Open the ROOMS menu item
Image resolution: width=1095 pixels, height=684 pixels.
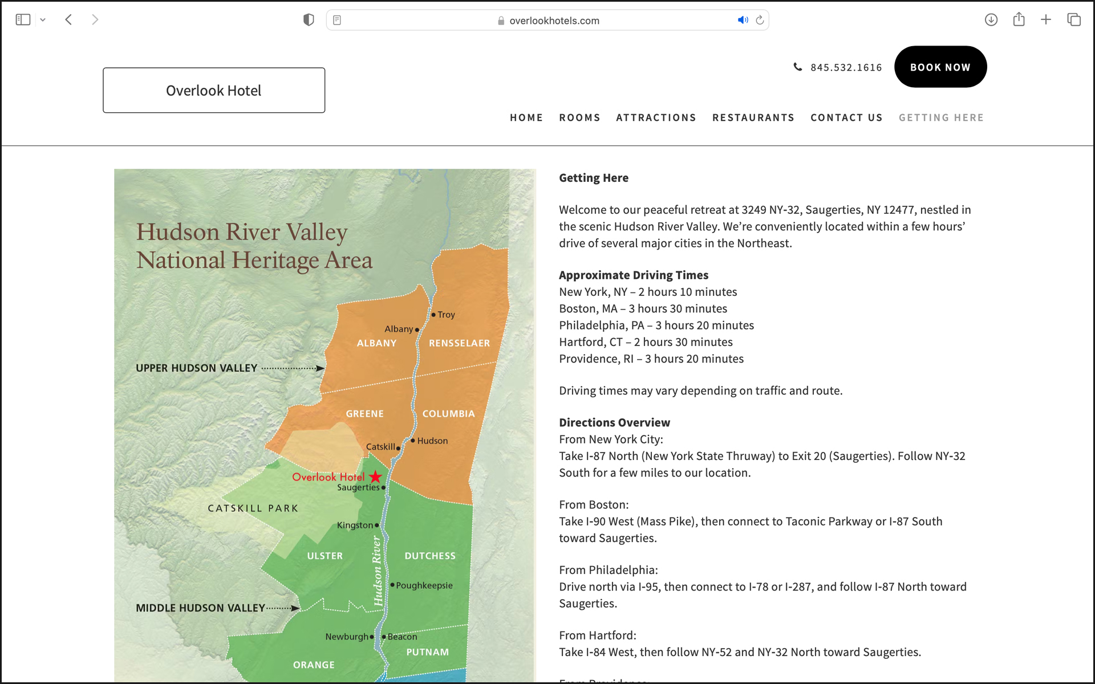tap(579, 117)
